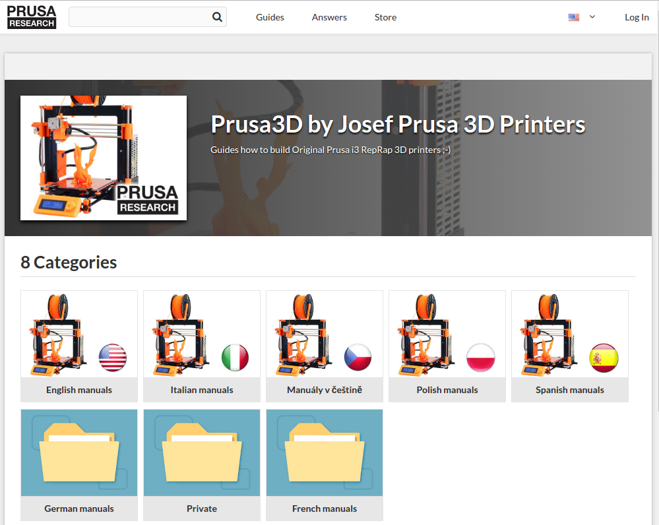Viewport: 659px width, 525px height.
Task: Open the Guides menu item
Action: 270,17
